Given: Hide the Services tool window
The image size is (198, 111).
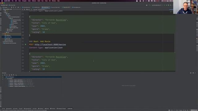Looking at the screenshot, I should tap(195, 73).
